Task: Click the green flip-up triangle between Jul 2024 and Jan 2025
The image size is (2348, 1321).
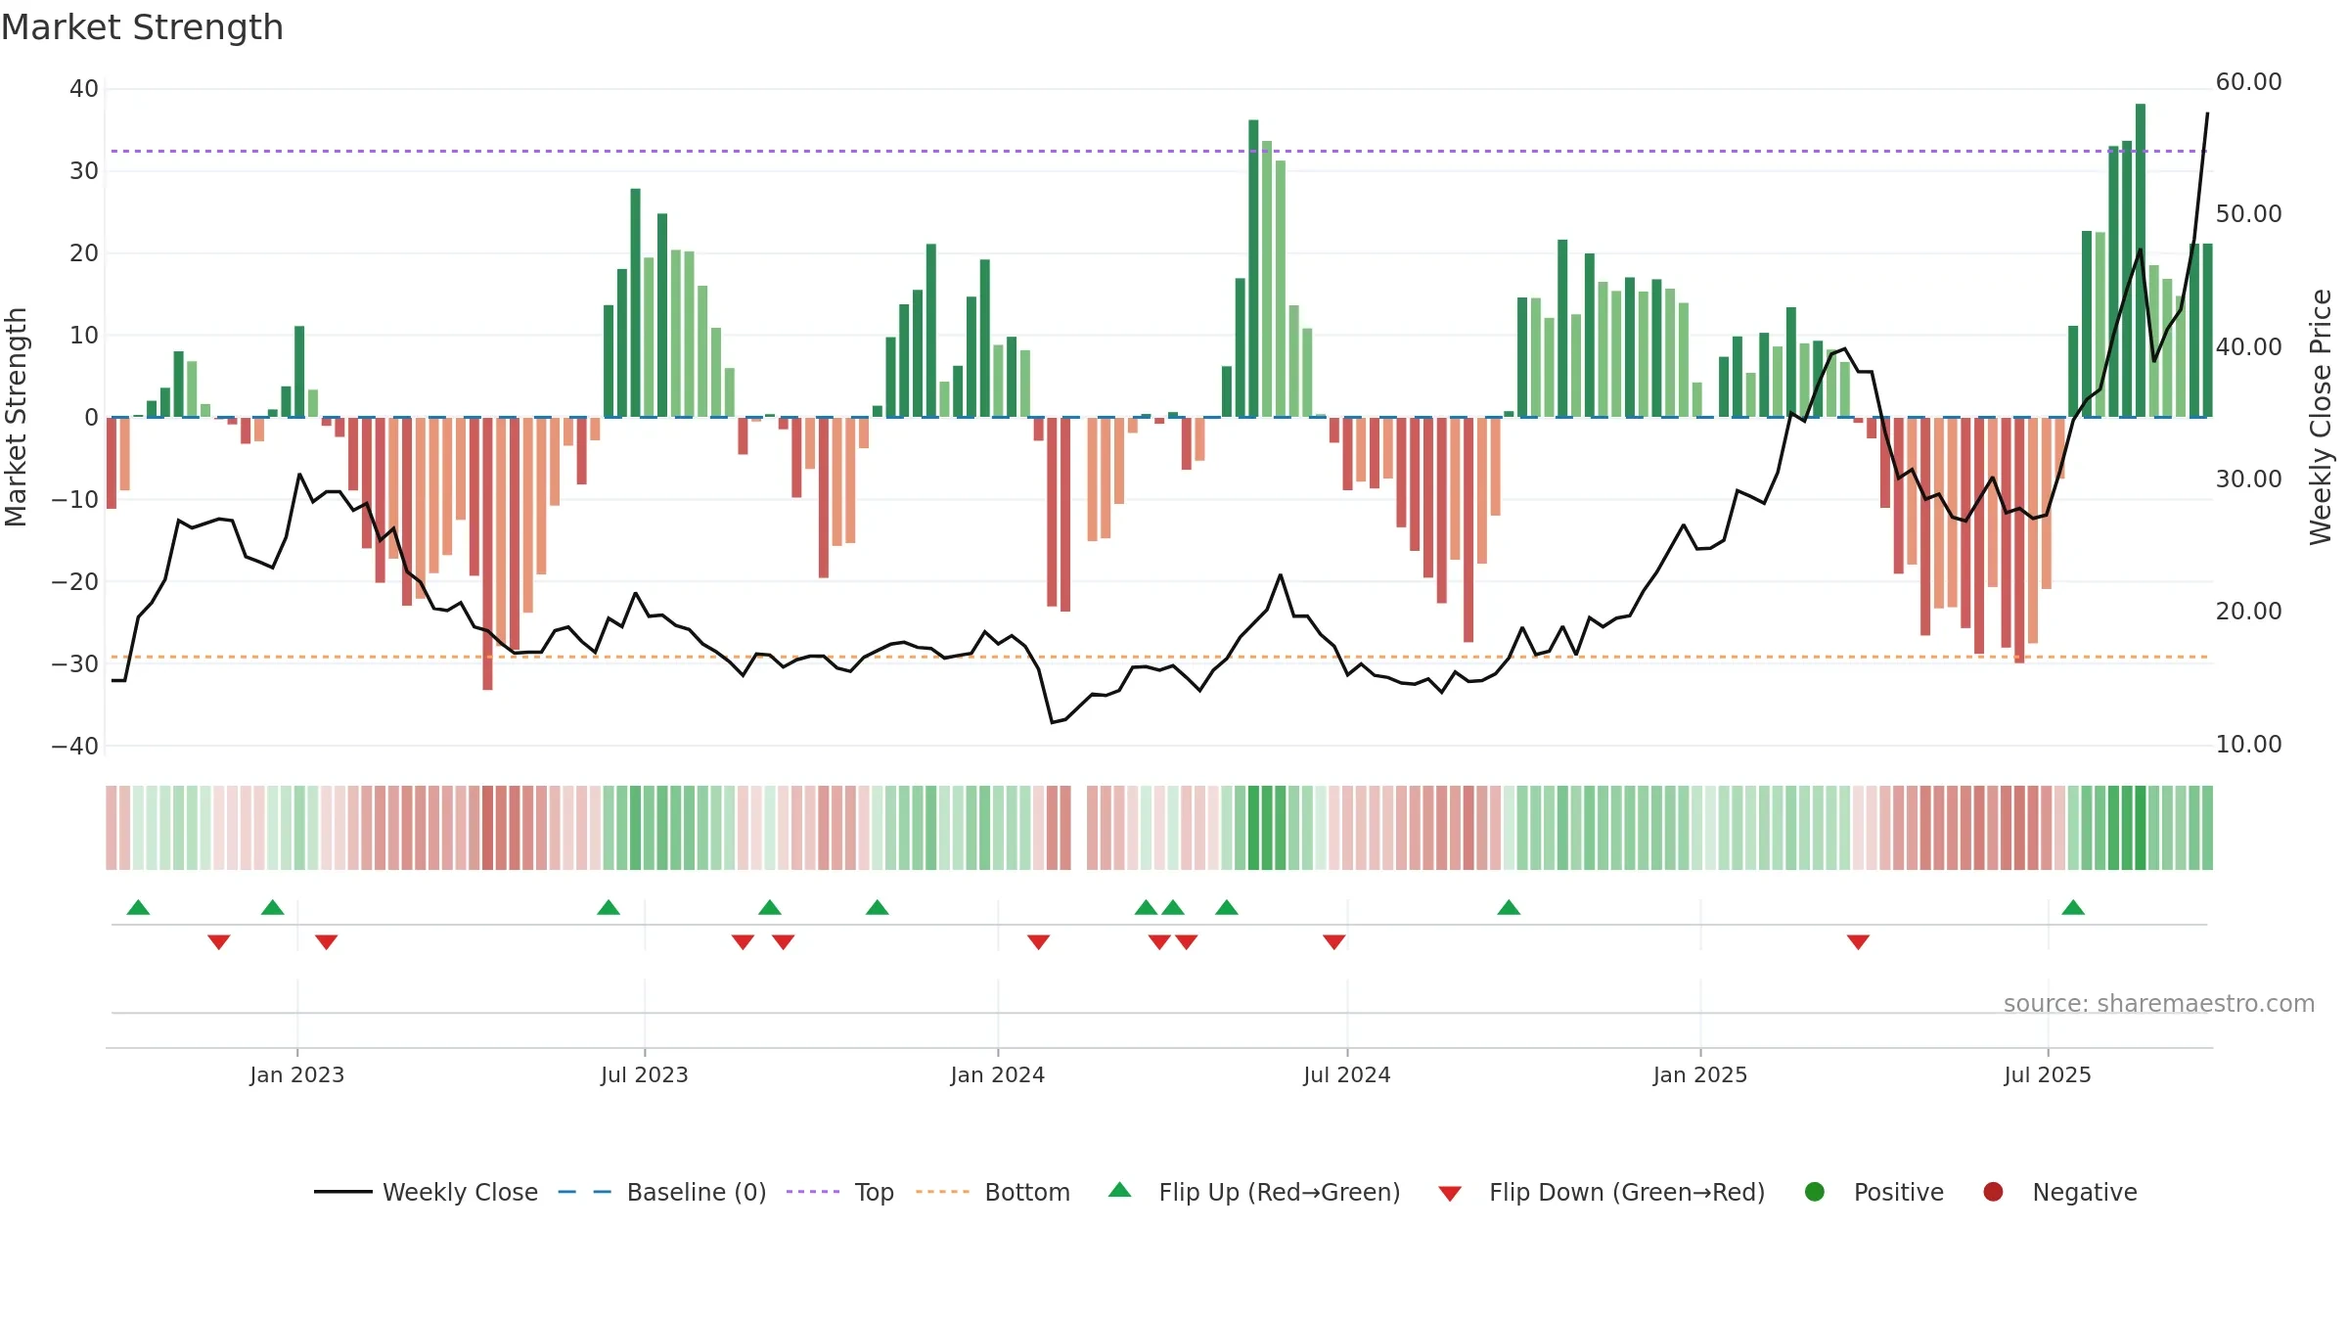Action: pos(1509,907)
